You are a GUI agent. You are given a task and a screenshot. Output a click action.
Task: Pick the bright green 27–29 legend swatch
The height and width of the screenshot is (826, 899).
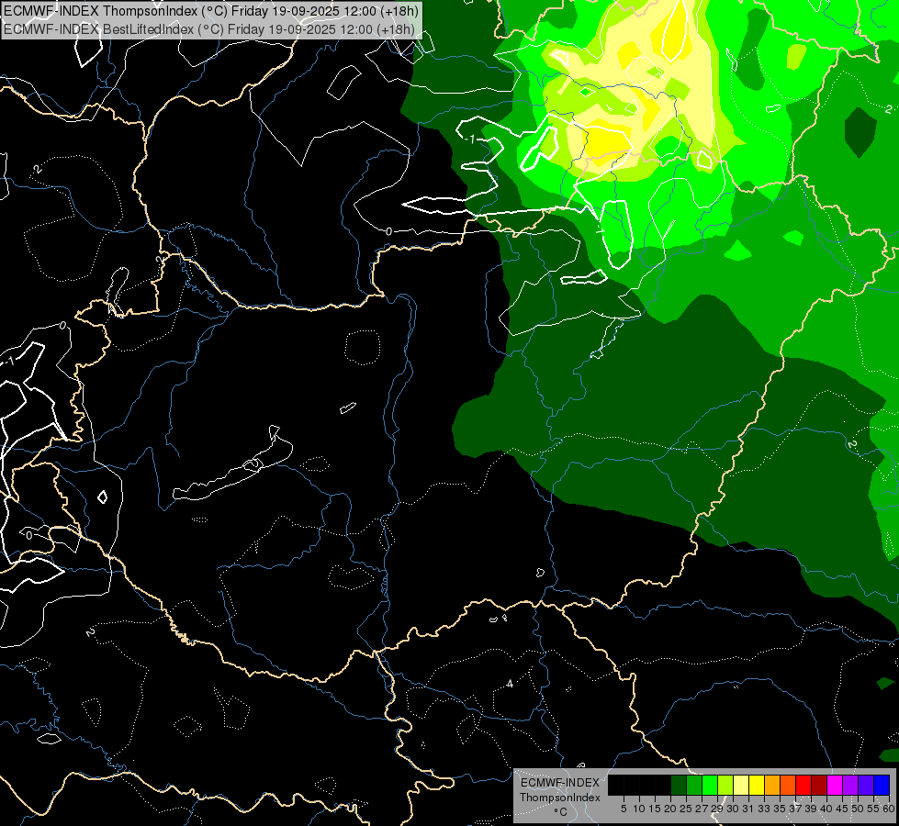[710, 785]
